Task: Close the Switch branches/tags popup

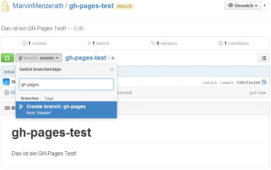Action: click(112, 69)
